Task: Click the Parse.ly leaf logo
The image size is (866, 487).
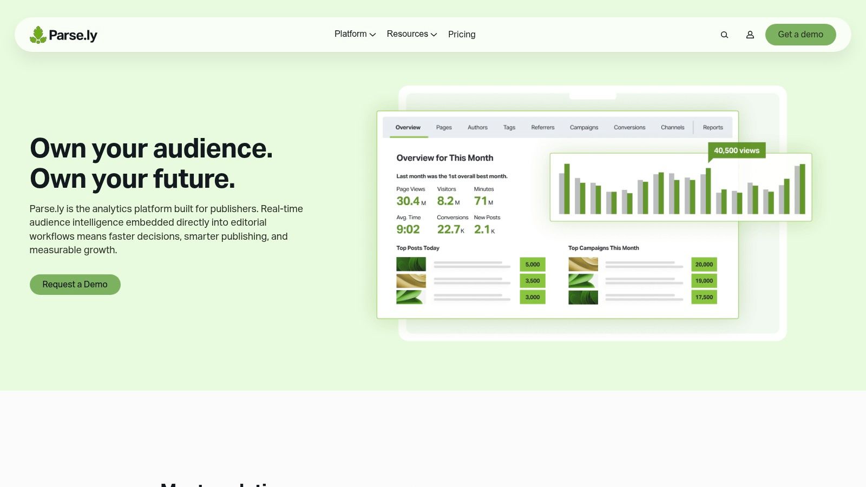Action: 38,34
